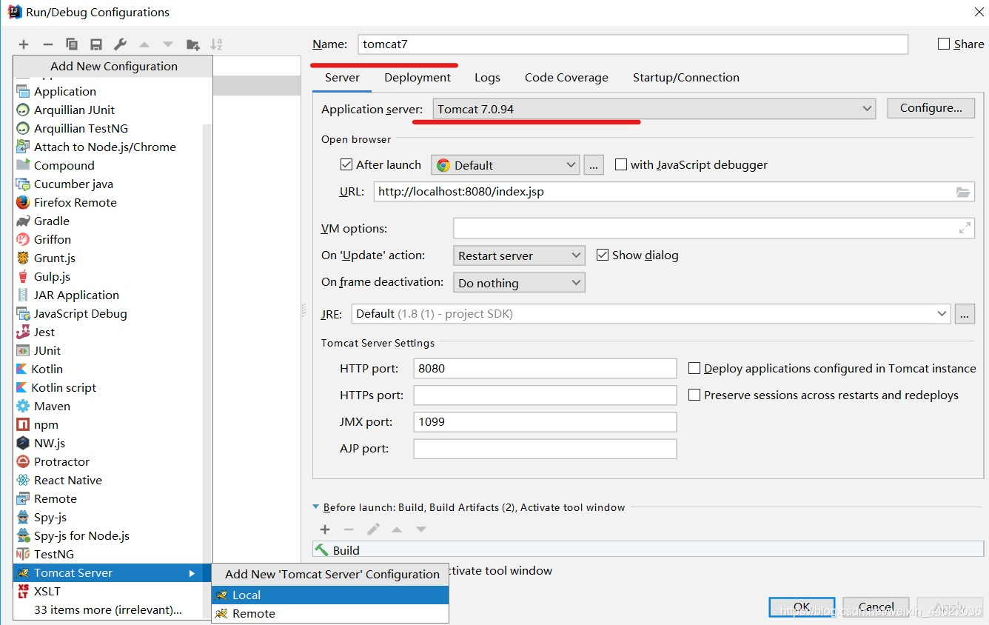Open the On 'Update' action dropdown
989x625 pixels.
(519, 255)
